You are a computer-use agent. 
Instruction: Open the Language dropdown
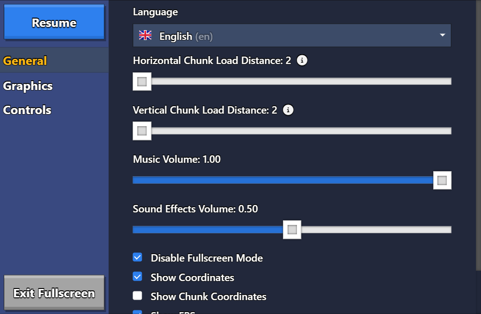pyautogui.click(x=292, y=35)
